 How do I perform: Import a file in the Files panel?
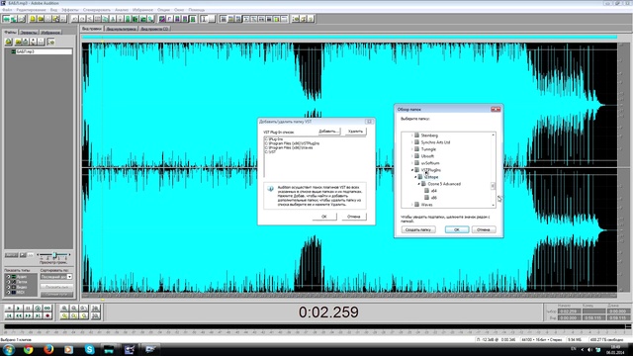(9, 42)
